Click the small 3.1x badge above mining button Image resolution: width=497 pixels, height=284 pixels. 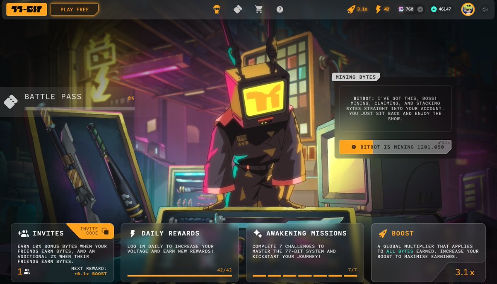(x=443, y=143)
